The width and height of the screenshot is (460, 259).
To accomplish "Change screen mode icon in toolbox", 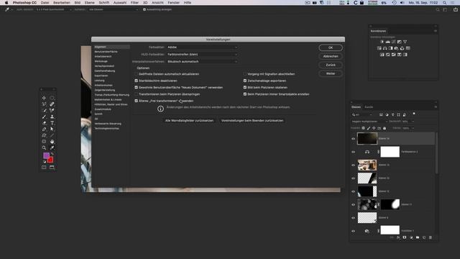I will click(52, 168).
